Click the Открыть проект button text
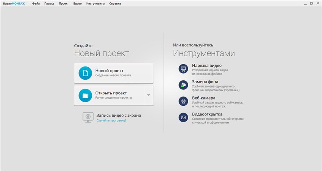The image size is (322, 171). point(111,93)
